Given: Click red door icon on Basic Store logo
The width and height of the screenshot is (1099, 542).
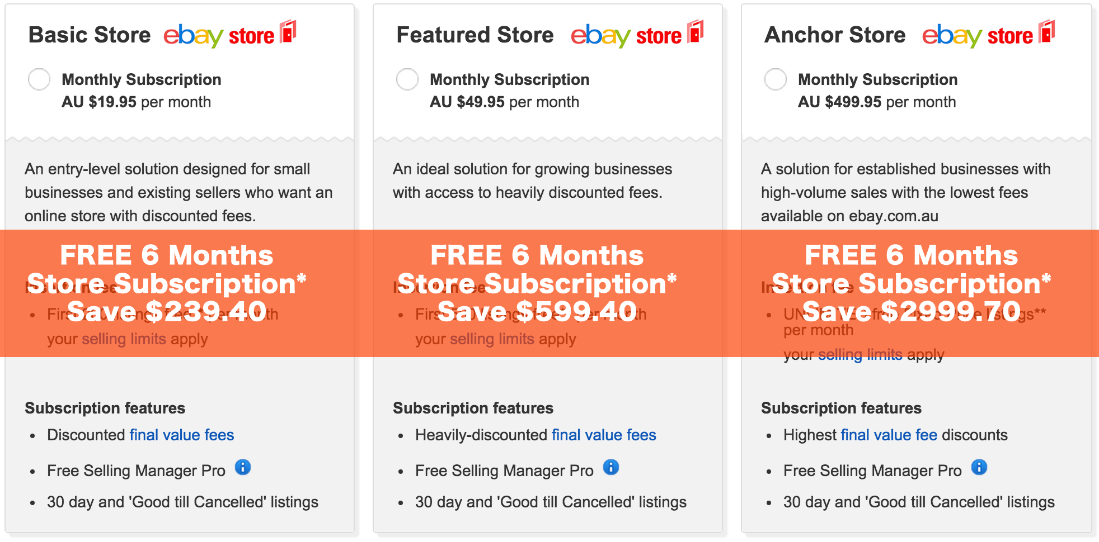Looking at the screenshot, I should tap(288, 31).
